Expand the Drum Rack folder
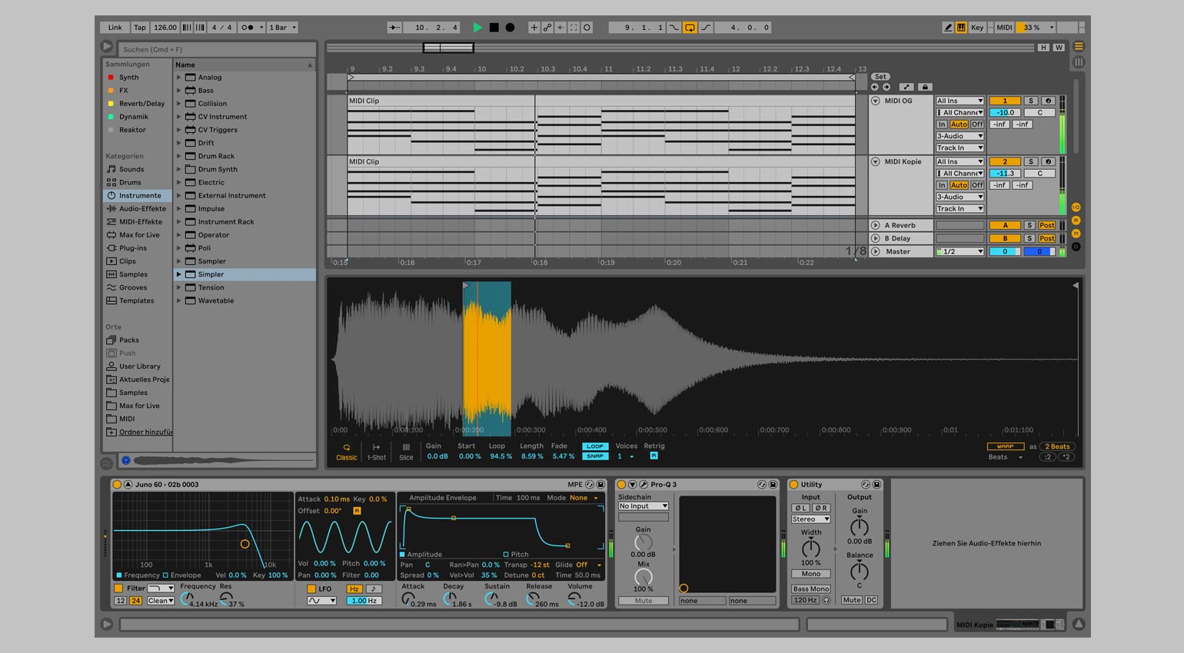 point(179,156)
